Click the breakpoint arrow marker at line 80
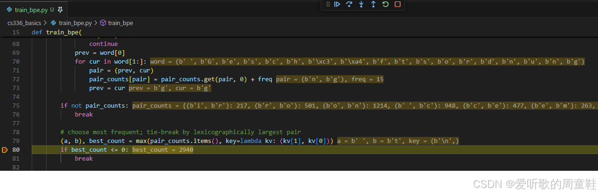This screenshot has height=194, width=598. point(5,150)
